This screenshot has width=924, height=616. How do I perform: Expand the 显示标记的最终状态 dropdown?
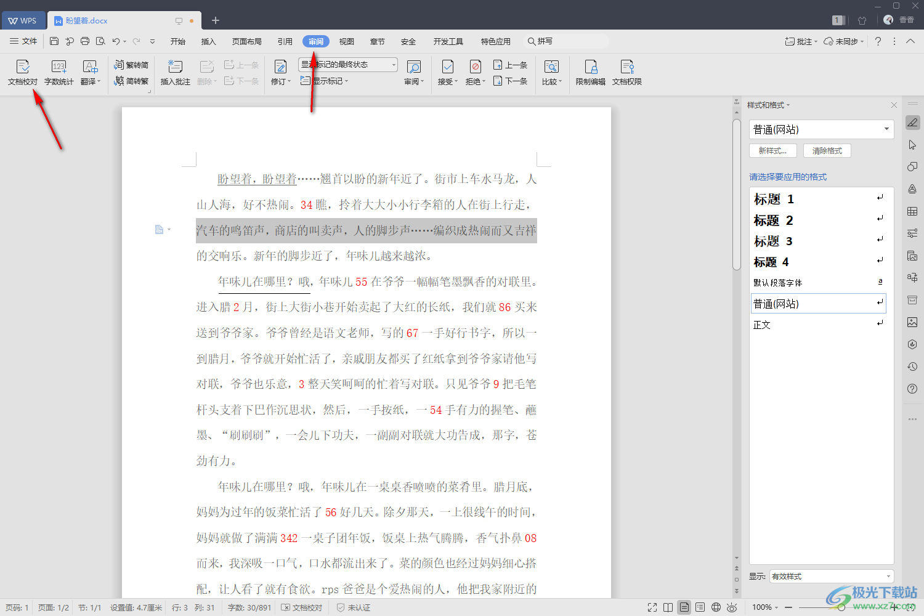coord(394,65)
